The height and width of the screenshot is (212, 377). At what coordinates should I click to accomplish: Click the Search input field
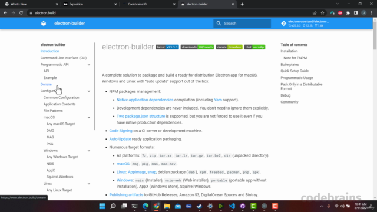click(242, 24)
